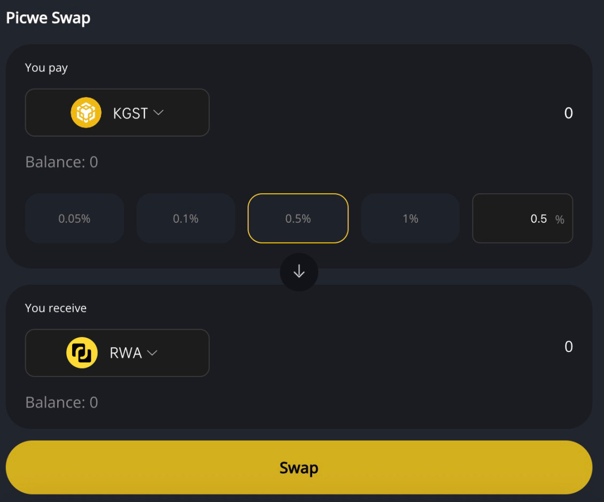
Task: Expand the KGST token chevron
Action: (158, 113)
